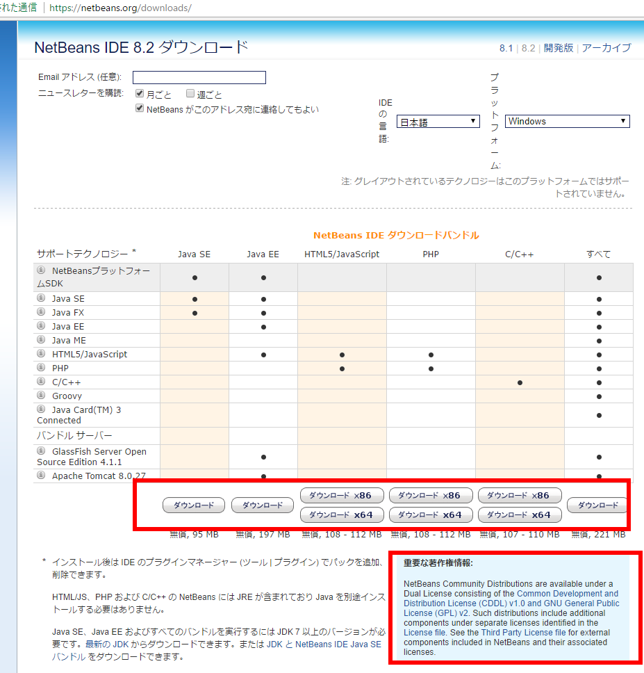This screenshot has width=644, height=673.
Task: Click the すべて column header
Action: coord(599,254)
